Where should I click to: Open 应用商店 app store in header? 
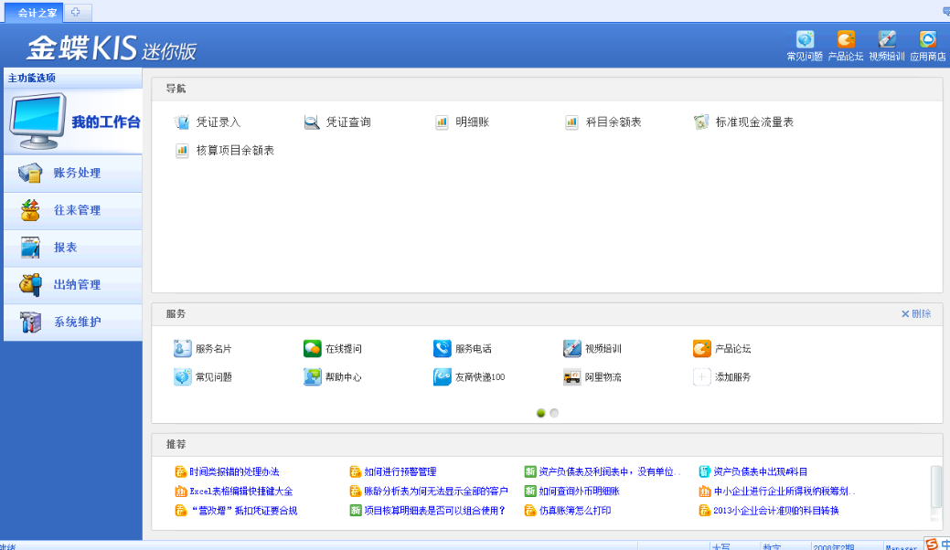point(927,40)
